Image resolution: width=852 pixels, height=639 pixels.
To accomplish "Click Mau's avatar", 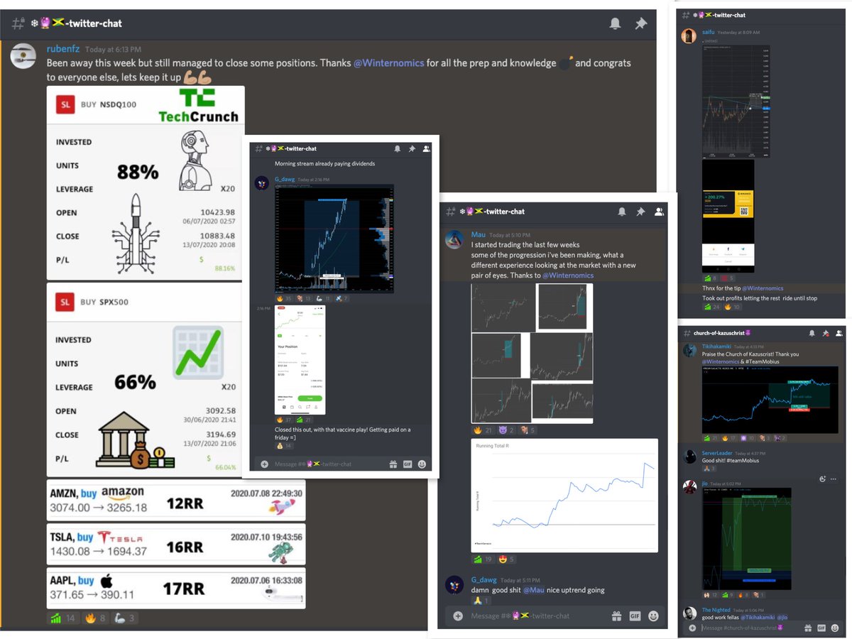I will (454, 240).
